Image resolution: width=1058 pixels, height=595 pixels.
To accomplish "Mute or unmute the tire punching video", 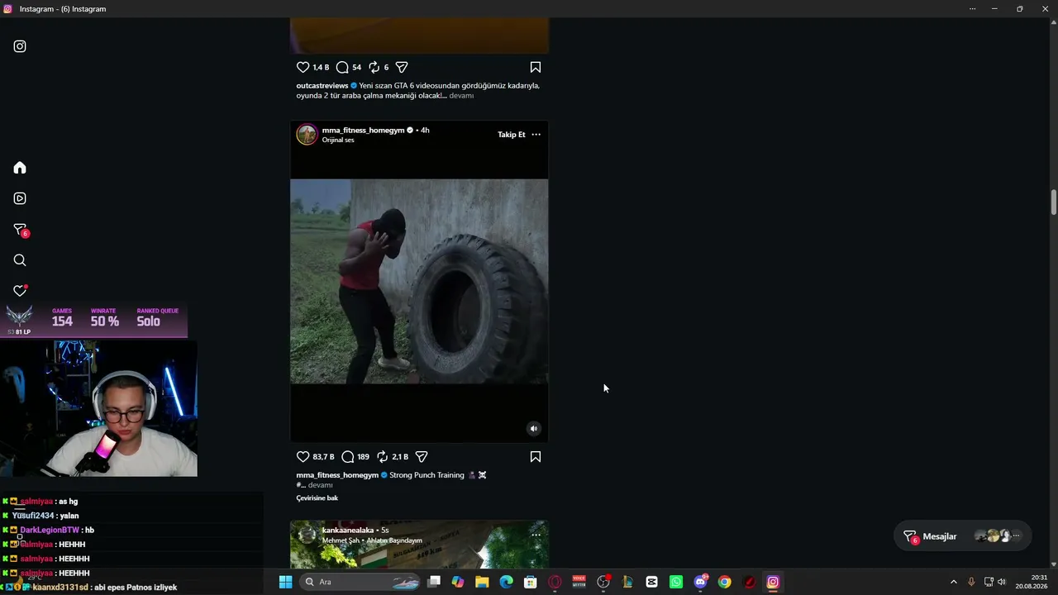I will (534, 428).
